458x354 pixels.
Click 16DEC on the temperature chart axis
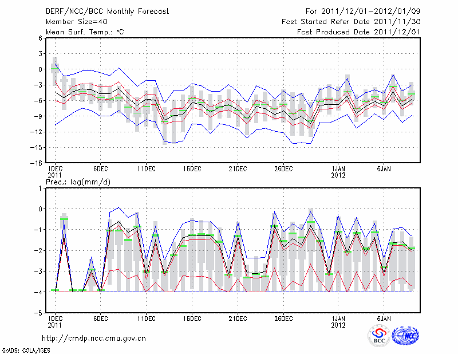coord(192,170)
